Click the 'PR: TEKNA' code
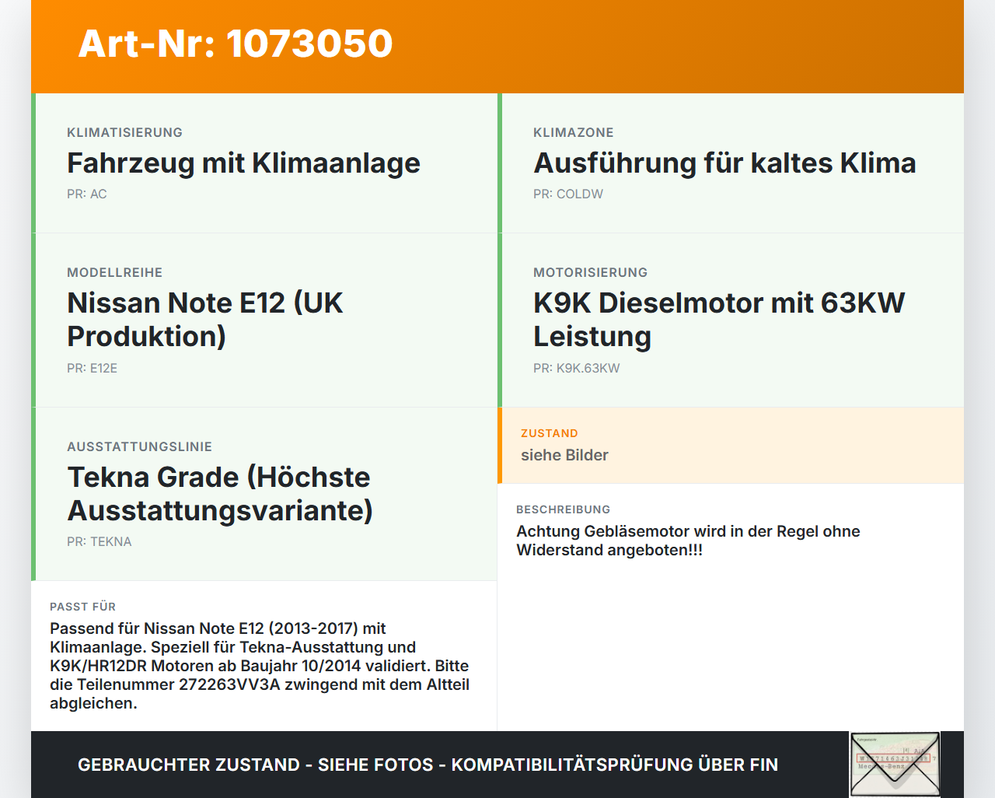The width and height of the screenshot is (995, 798). coord(99,542)
